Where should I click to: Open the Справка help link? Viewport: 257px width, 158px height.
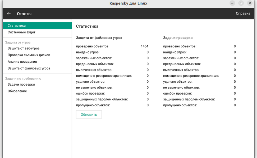[243, 14]
